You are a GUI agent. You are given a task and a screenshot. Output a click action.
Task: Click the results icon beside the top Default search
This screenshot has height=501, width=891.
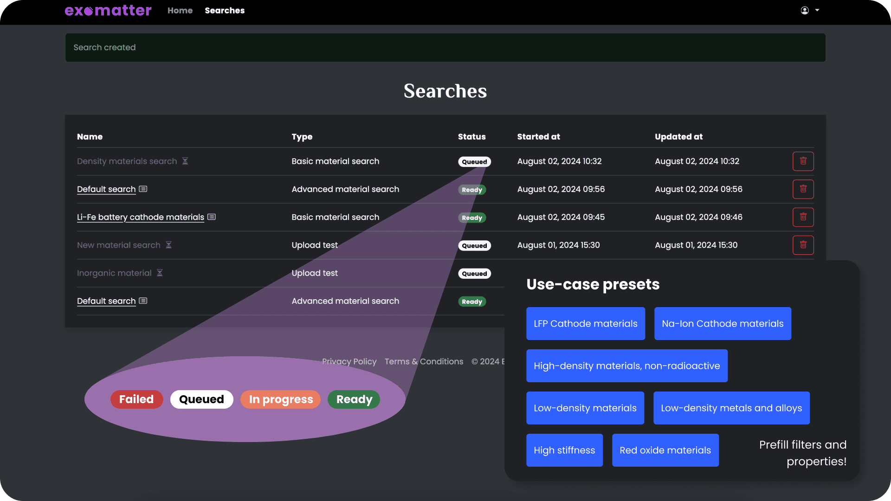pos(143,189)
